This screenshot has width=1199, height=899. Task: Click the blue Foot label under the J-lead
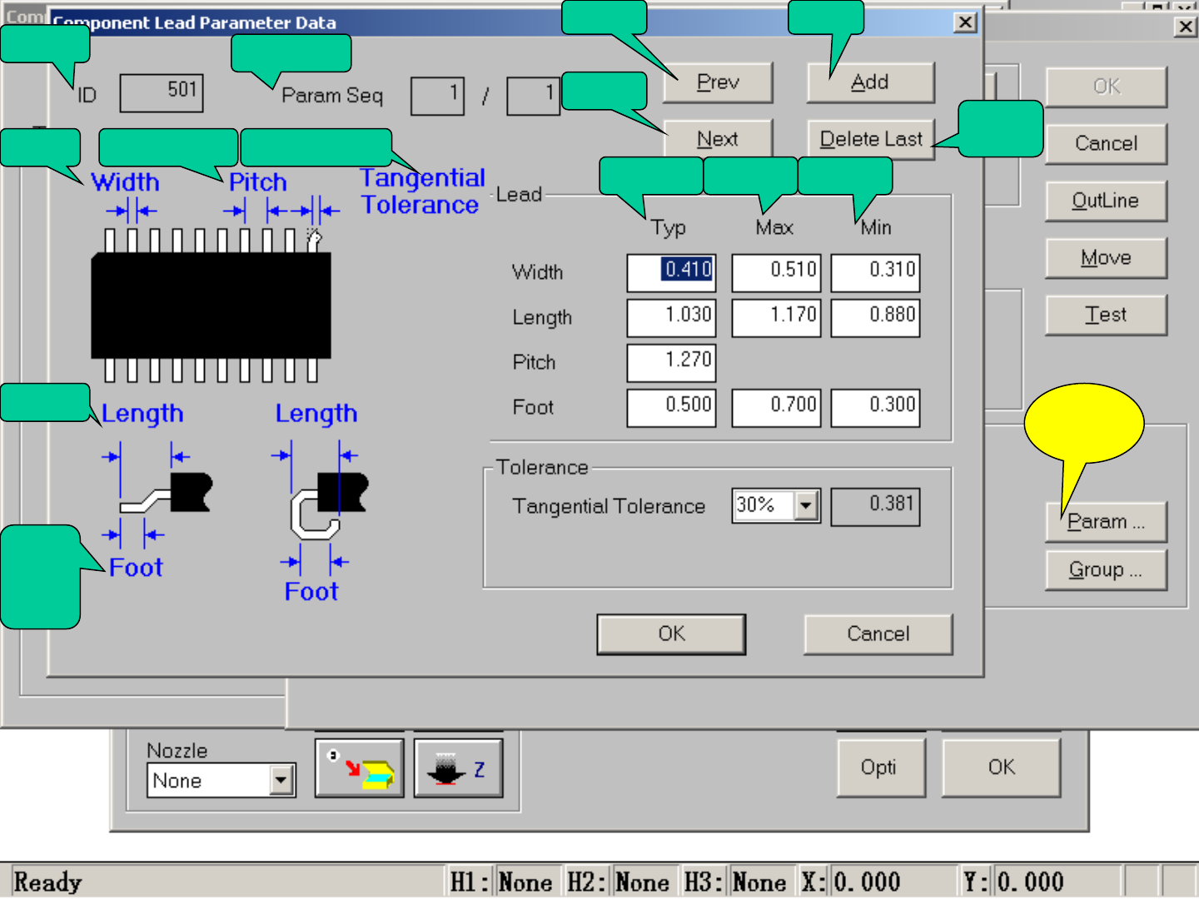(x=311, y=592)
